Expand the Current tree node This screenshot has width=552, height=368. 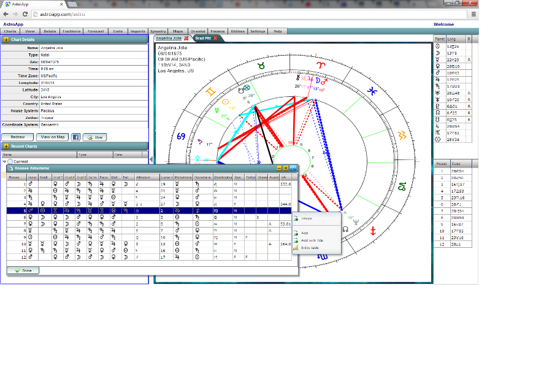4,161
